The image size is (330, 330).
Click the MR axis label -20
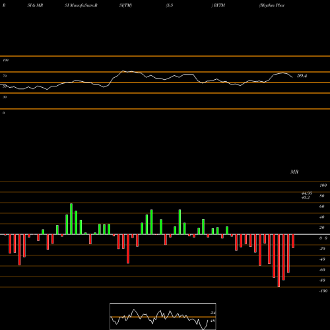pos(322,249)
